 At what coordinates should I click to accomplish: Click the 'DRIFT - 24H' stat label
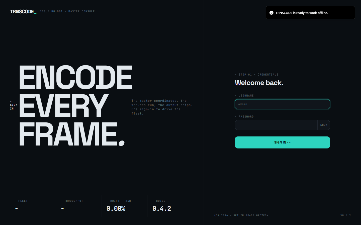coord(119,201)
